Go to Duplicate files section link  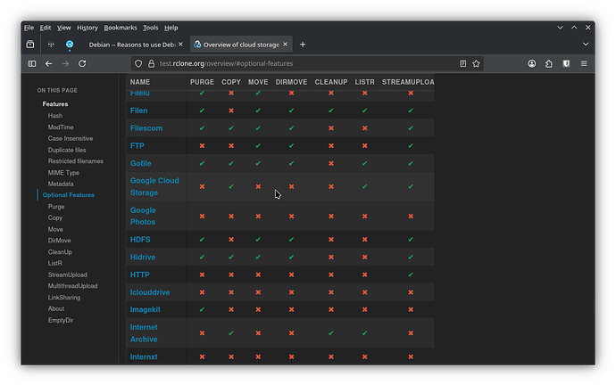(x=67, y=150)
